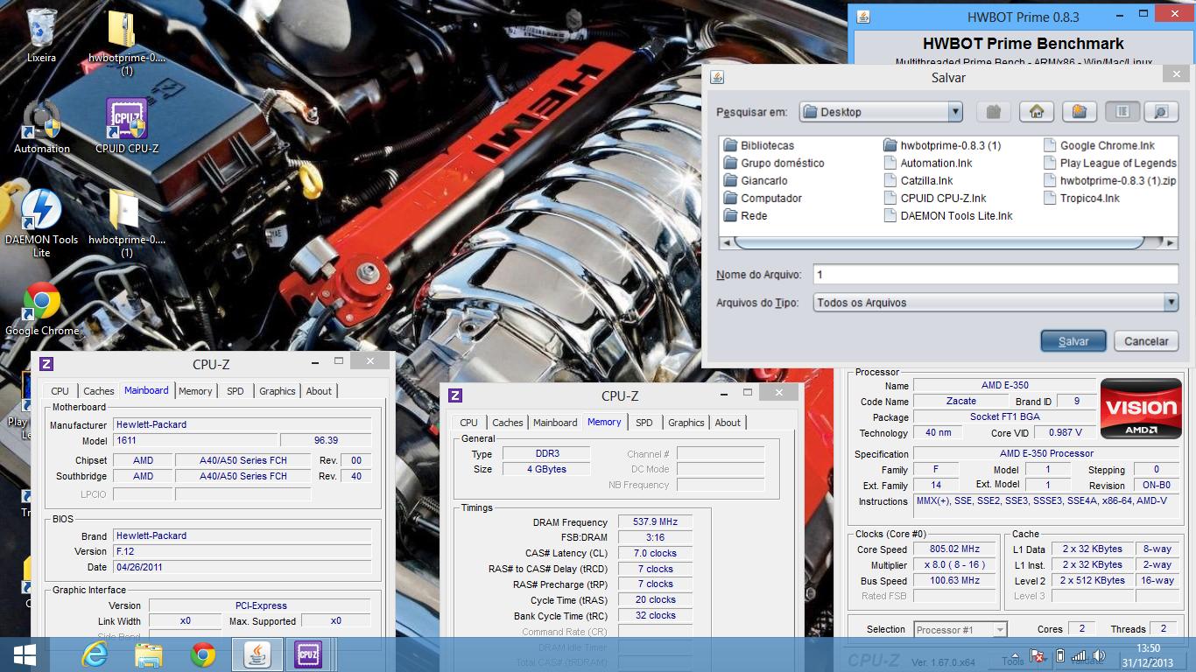Open the CPU tab in Mainboard CPU-Z window

click(60, 391)
